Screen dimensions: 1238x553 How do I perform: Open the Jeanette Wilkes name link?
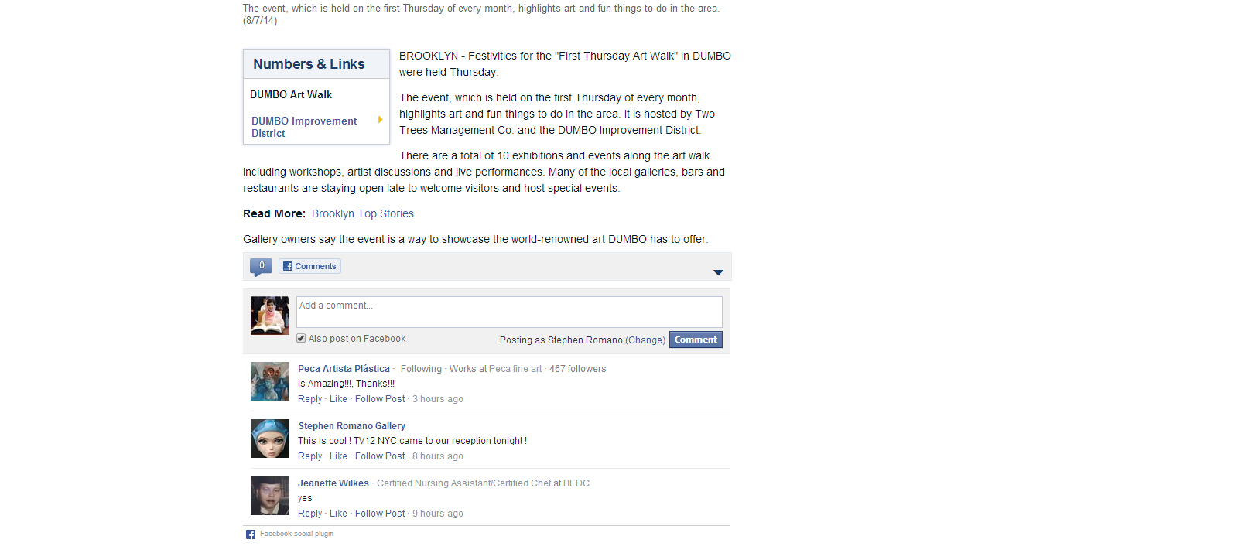[333, 483]
